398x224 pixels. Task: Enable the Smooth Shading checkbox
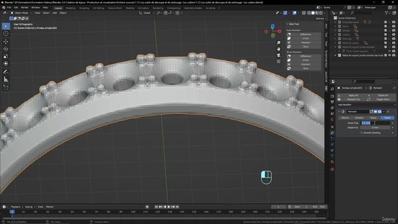click(x=361, y=133)
